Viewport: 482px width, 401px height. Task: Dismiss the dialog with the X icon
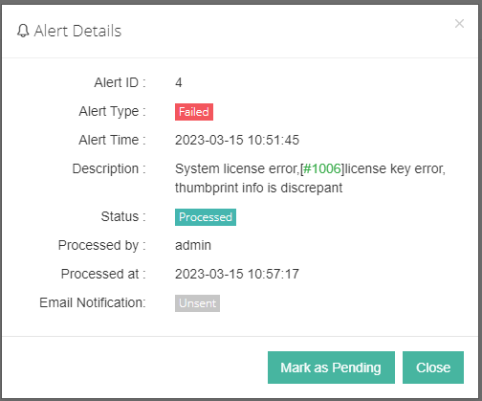459,23
